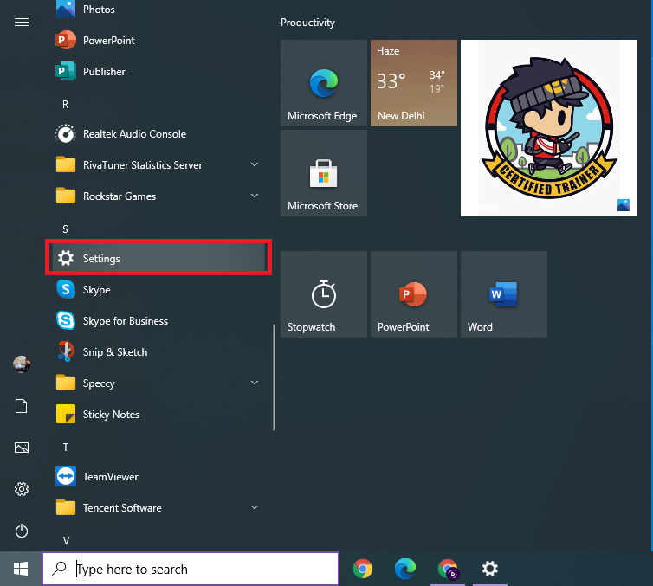Launch PowerPoint from the app list
Image resolution: width=653 pixels, height=586 pixels.
(158, 41)
